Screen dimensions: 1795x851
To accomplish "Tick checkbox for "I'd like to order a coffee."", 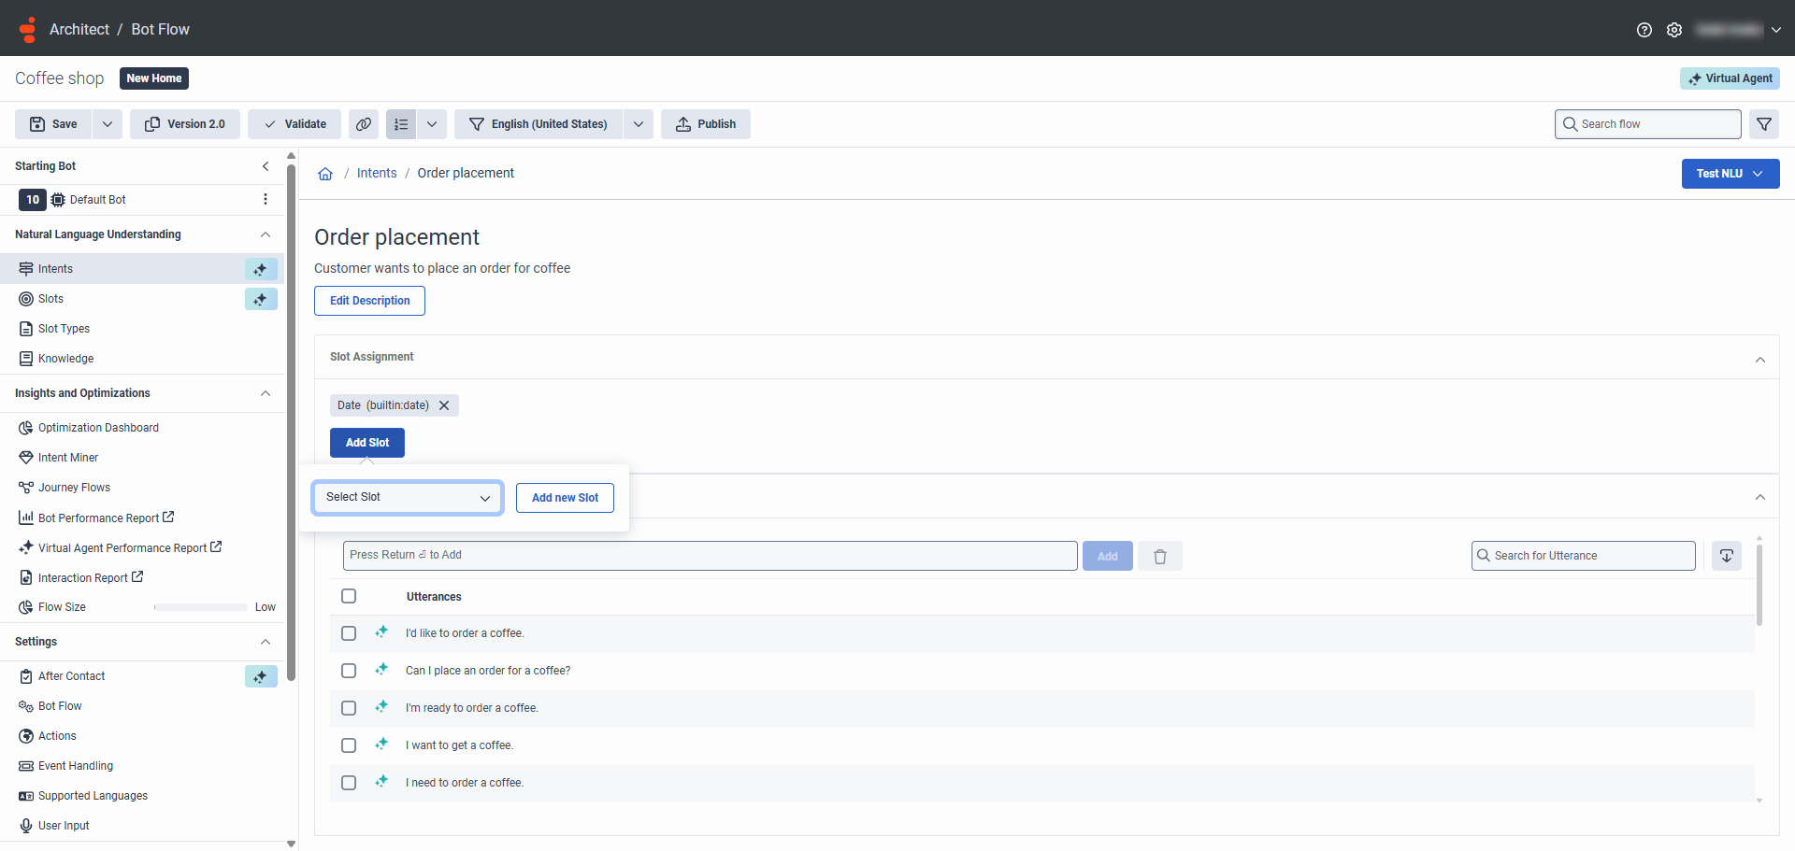I will click(x=349, y=633).
